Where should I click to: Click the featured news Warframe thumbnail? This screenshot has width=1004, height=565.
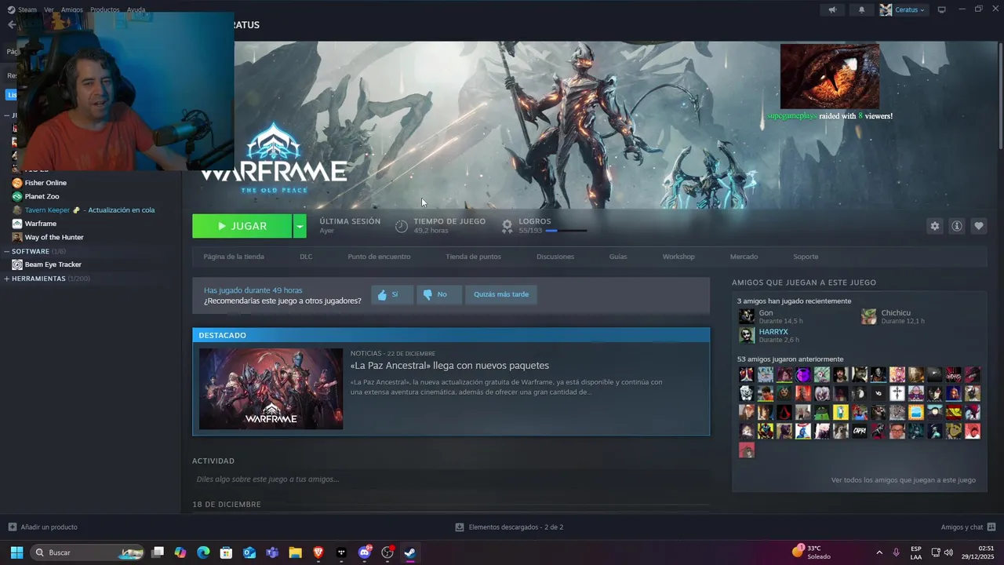tap(271, 388)
